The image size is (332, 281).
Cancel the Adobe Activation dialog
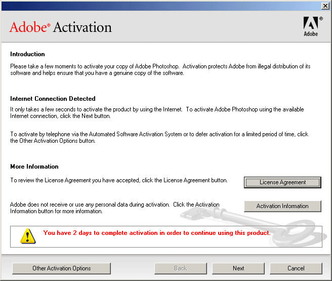pyautogui.click(x=296, y=268)
